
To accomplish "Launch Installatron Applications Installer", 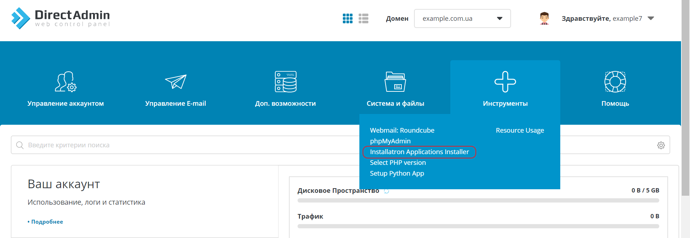I will (419, 152).
